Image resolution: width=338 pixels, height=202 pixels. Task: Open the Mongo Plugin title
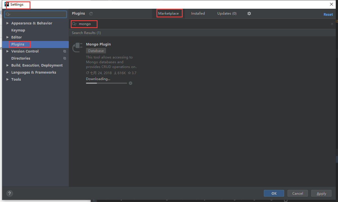click(98, 44)
